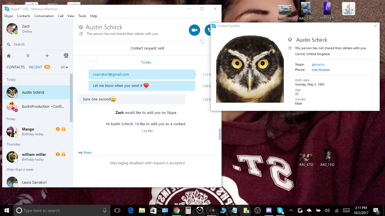385x216 pixels.
Task: Open Microsoft Edge from the taskbar
Action: [x=130, y=210]
